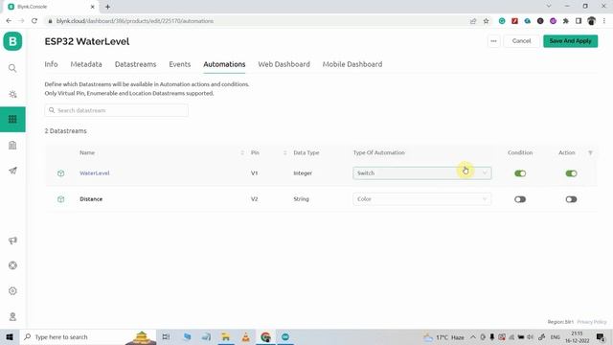Click the filter icon in the table header
The height and width of the screenshot is (345, 613).
(x=590, y=152)
